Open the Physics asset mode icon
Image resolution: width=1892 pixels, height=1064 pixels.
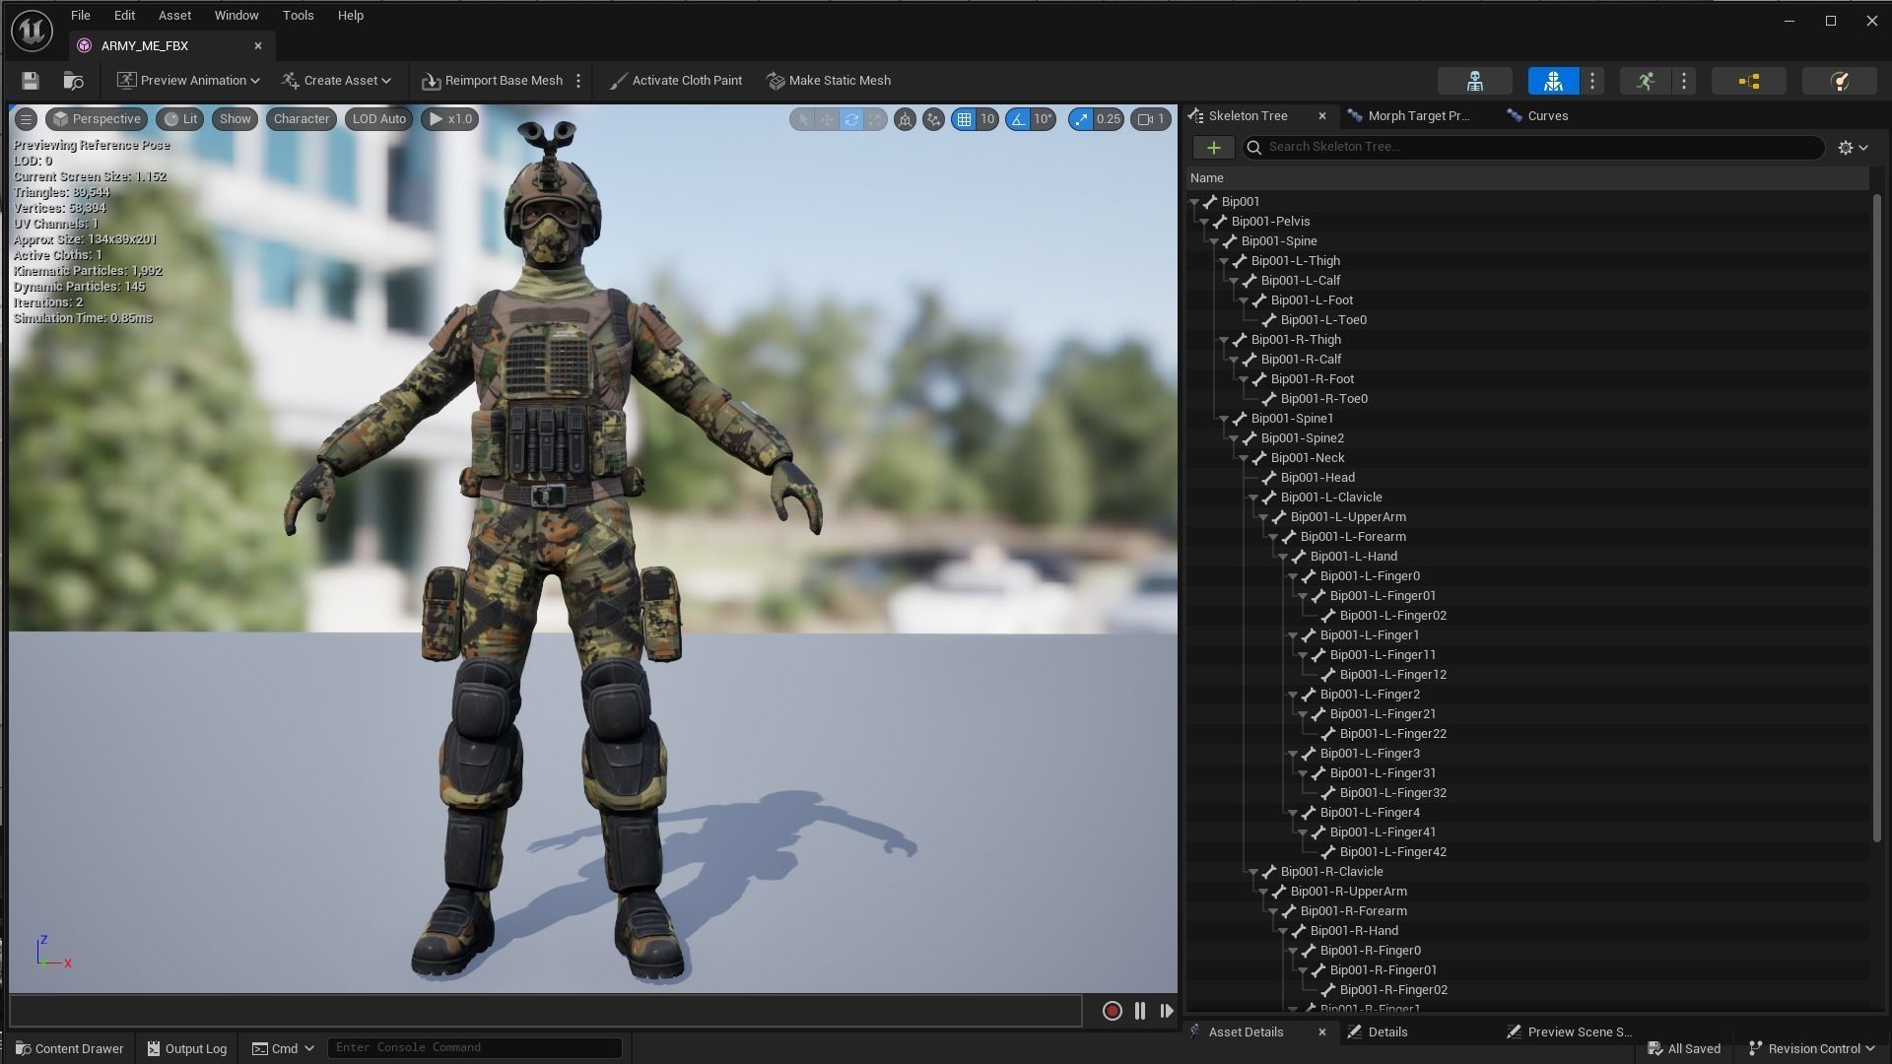tap(1839, 81)
